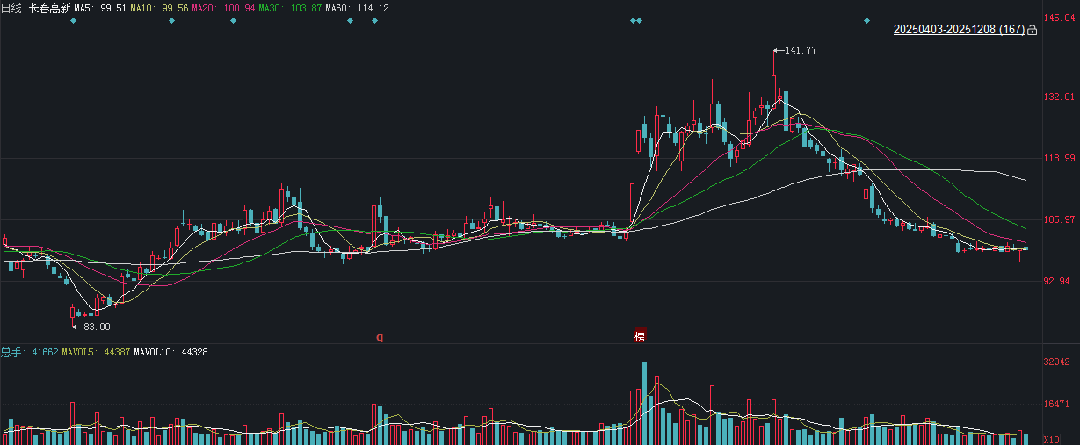Click the red 'q' marker below the chart

point(380,336)
